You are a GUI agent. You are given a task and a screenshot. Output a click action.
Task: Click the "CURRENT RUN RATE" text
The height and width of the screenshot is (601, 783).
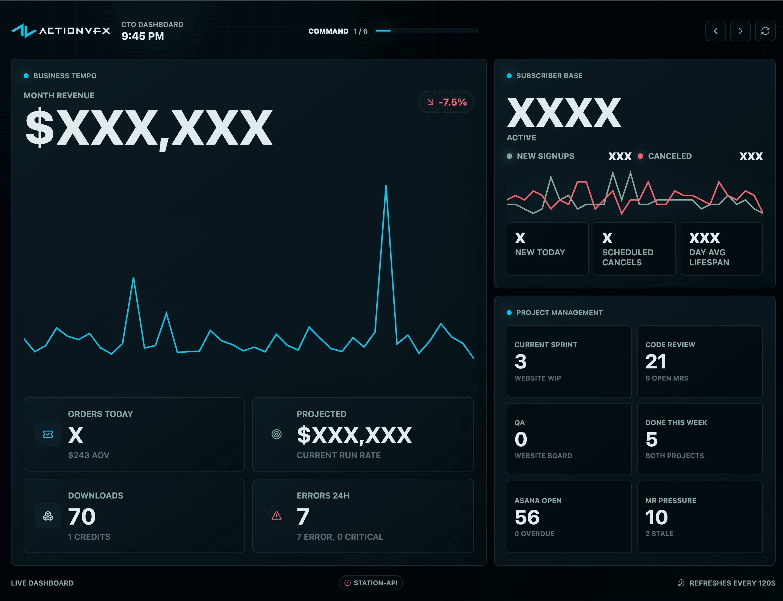click(339, 455)
